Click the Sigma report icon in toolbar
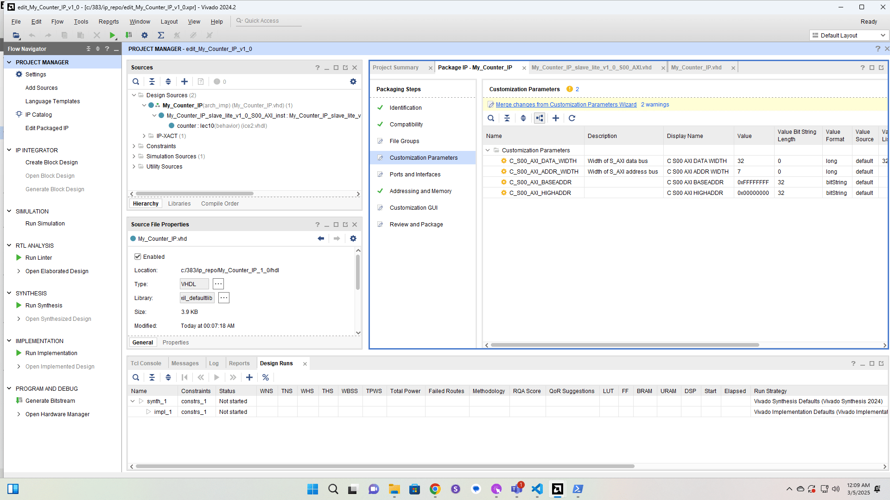This screenshot has height=500, width=890. (x=161, y=35)
